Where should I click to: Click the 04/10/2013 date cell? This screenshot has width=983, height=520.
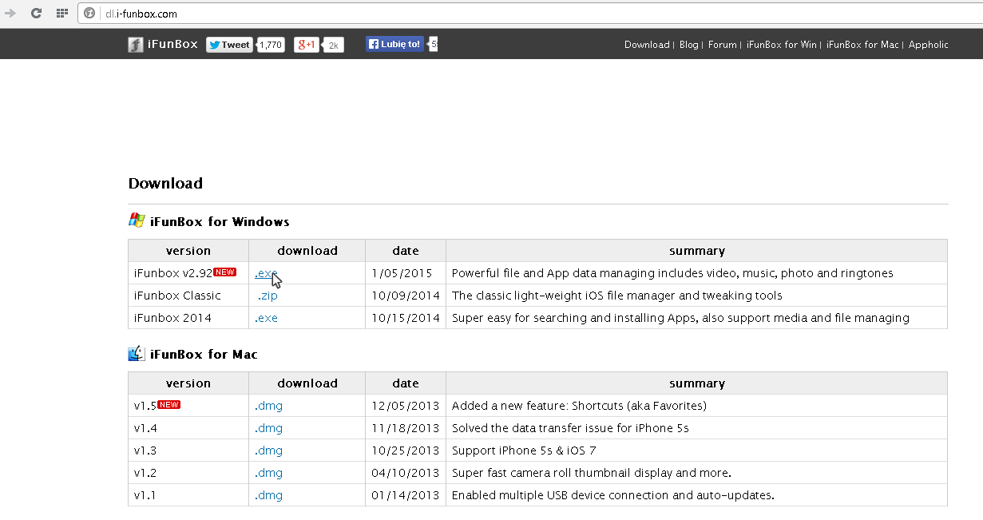pos(406,473)
